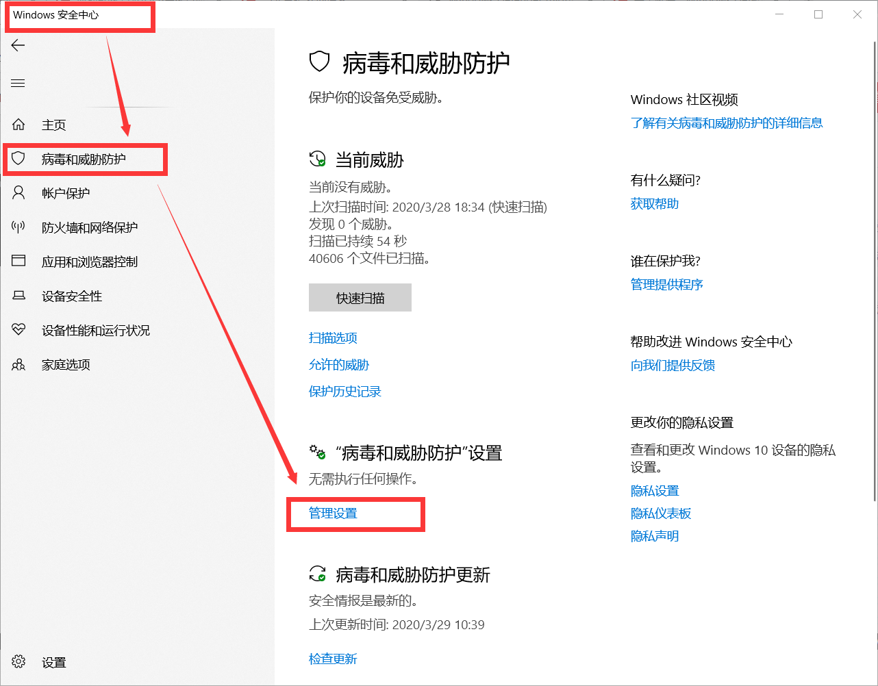Click the wireless icon for 防火墙和网络保护
This screenshot has width=878, height=686.
[x=18, y=227]
